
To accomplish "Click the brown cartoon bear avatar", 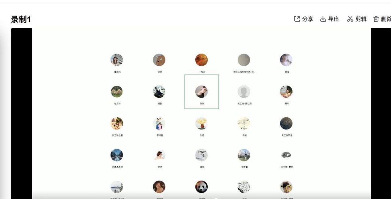I will tap(159, 60).
